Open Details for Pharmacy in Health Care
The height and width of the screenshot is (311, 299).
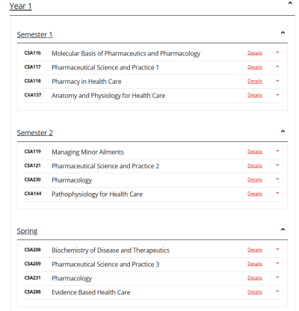click(255, 81)
